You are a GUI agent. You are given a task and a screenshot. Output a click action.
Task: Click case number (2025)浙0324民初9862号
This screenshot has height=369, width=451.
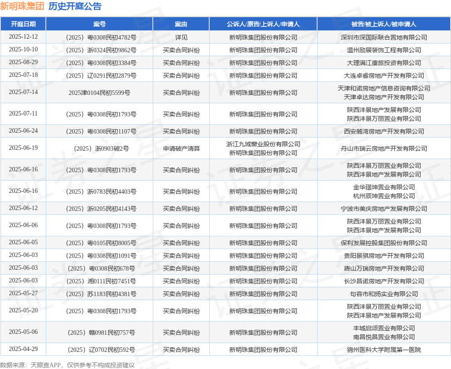coord(101,50)
